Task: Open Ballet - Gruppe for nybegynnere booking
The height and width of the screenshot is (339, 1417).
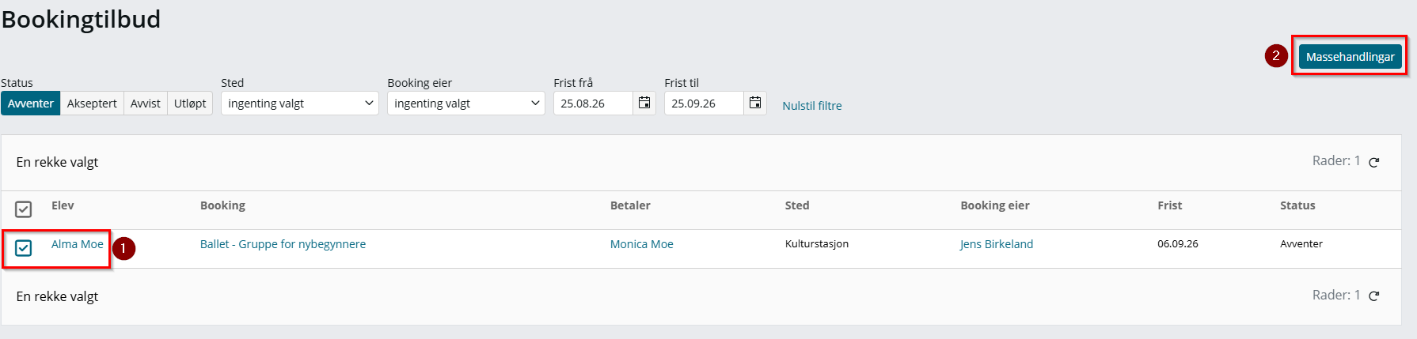Action: 283,244
